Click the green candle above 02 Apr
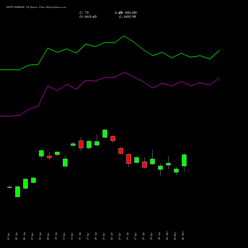The image size is (248, 248). click(17, 192)
